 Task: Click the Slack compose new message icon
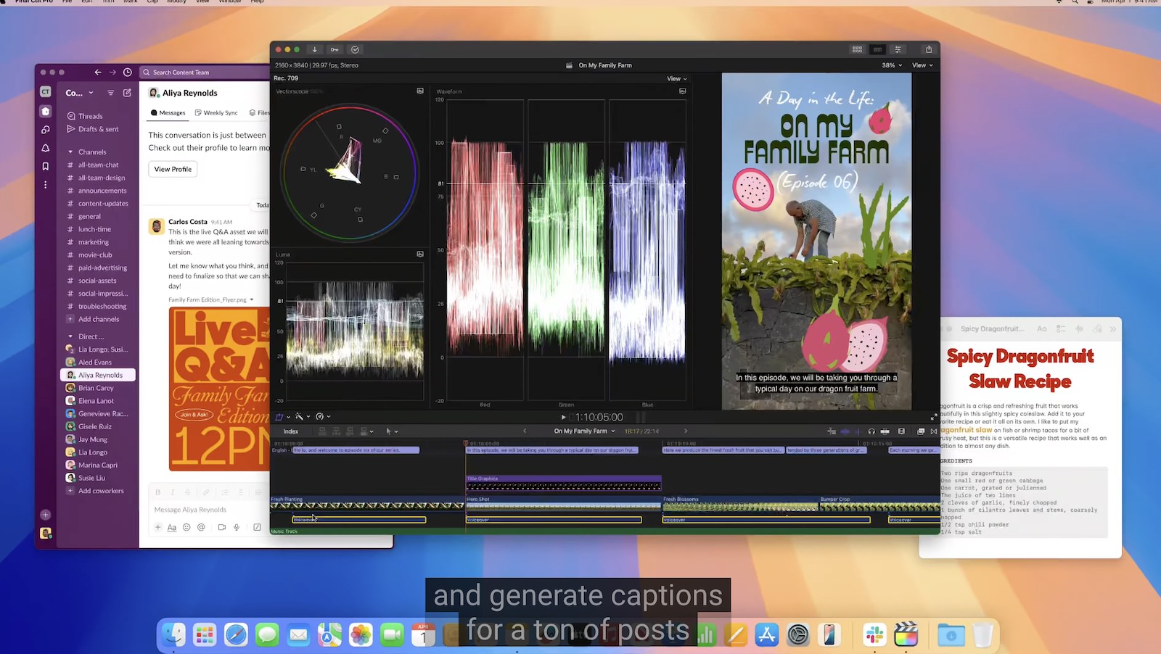click(x=127, y=93)
